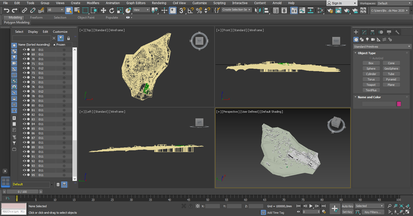Enable the AutoGrid checkbox
Image resolution: width=413 pixels, height=216 pixels.
370,58
